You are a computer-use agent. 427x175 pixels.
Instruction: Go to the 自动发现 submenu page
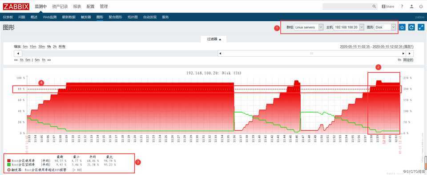tap(150, 17)
